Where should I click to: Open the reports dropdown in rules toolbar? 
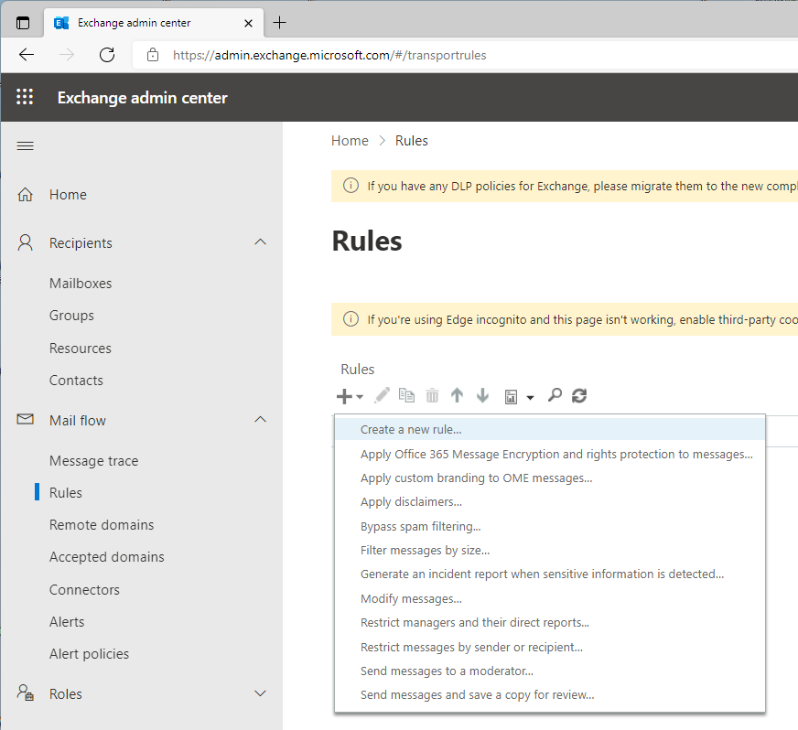tap(518, 396)
